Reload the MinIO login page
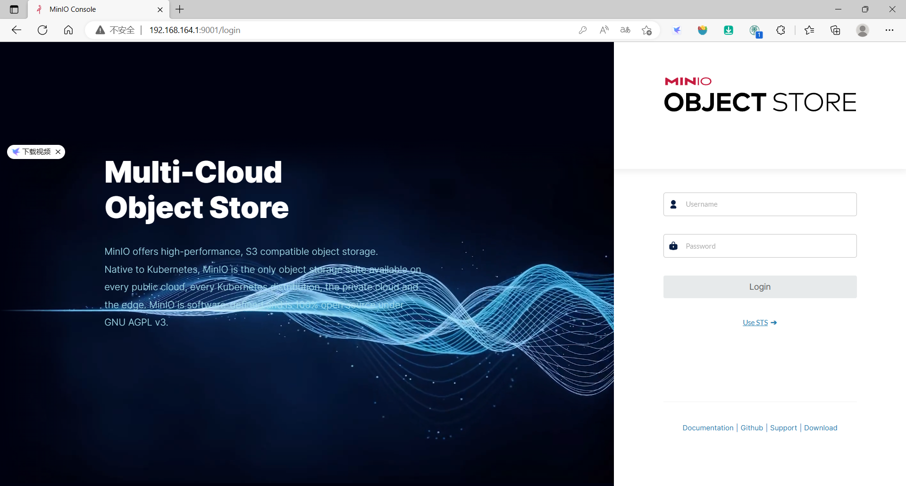The height and width of the screenshot is (486, 906). 42,30
